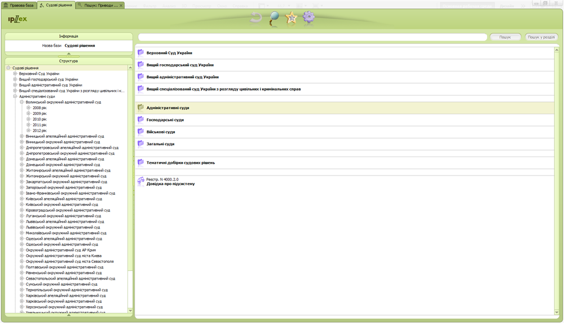Screen dimensions: 564x323
Task: Collapse Волинський окружний адміністративний суд node
Action: point(21,102)
